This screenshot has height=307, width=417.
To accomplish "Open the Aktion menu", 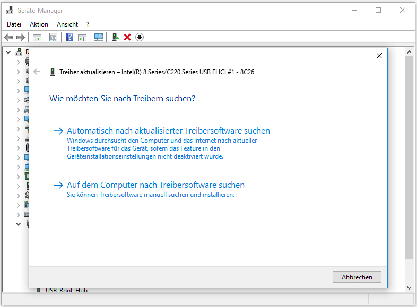I will coord(39,24).
